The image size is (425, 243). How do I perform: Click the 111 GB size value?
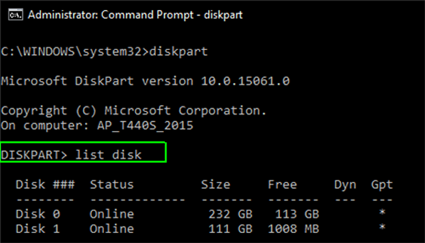pos(230,229)
